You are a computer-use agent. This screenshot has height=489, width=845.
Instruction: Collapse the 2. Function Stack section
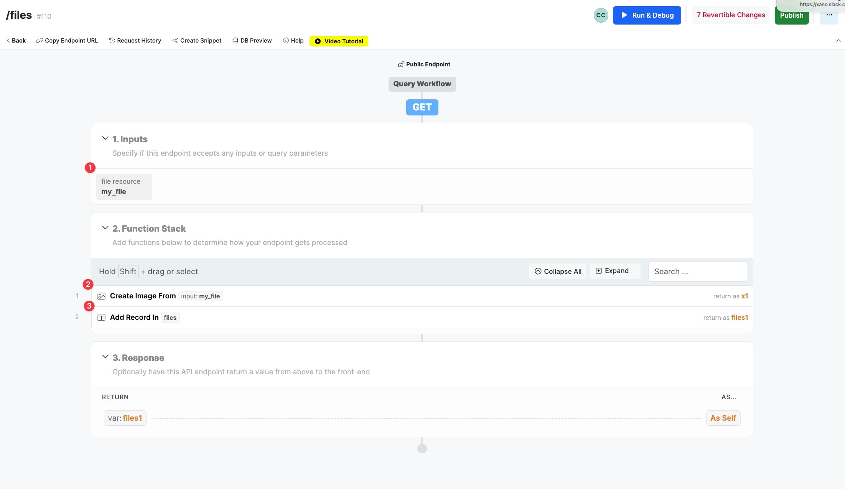coord(105,228)
